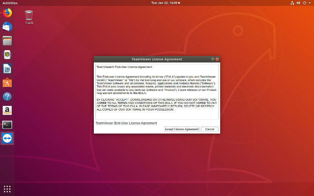Open Firefox from the dock
The width and height of the screenshot is (314, 196).
7,13
